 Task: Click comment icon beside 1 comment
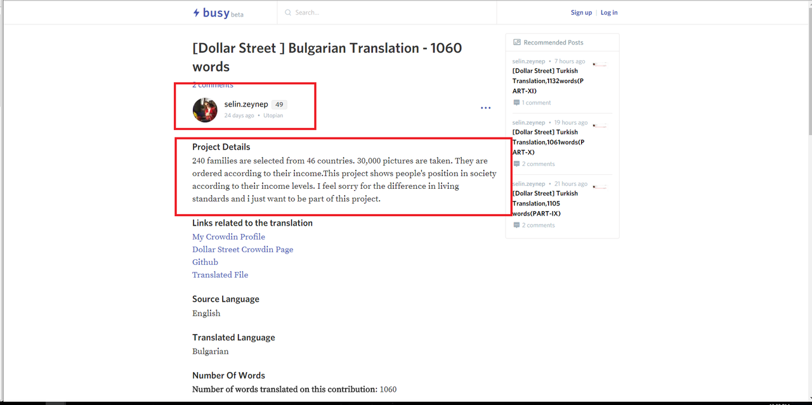coord(516,103)
